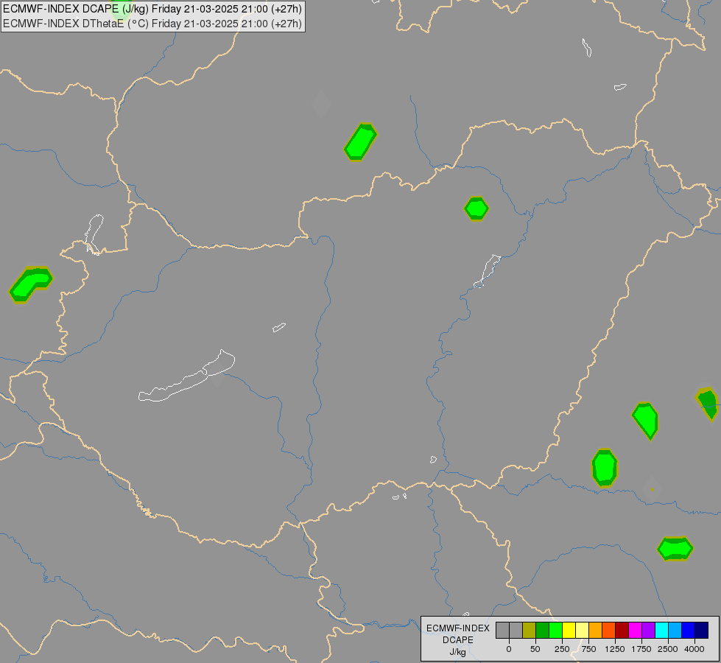Choose the sky blue legend swatch
Image resolution: width=721 pixels, height=663 pixels.
point(675,630)
